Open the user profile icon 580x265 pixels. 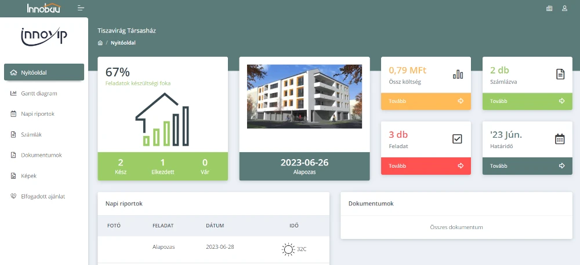(x=564, y=8)
